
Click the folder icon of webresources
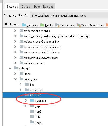pyautogui.click(x=21, y=63)
